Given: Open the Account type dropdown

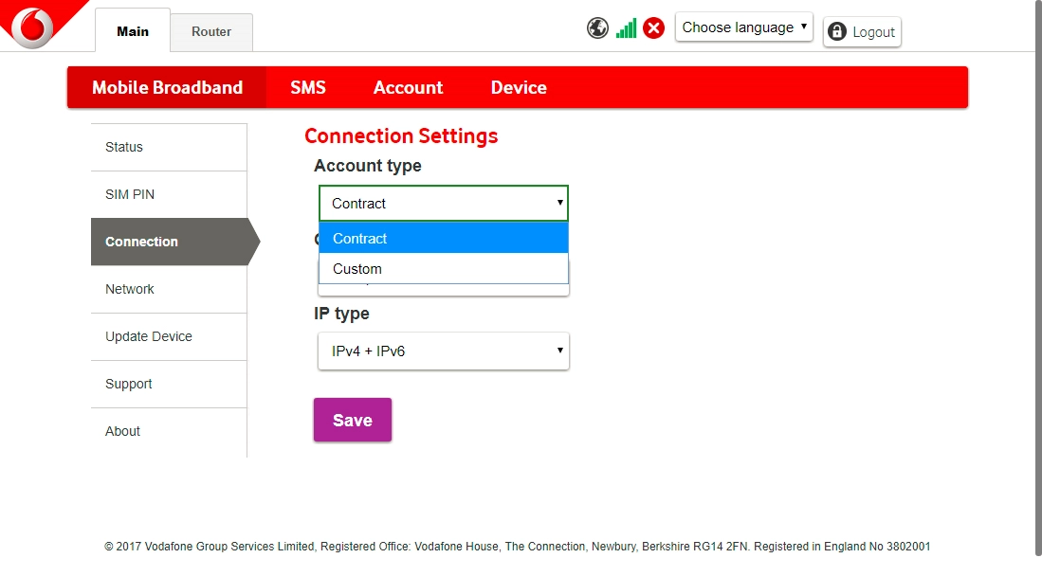Looking at the screenshot, I should 443,203.
